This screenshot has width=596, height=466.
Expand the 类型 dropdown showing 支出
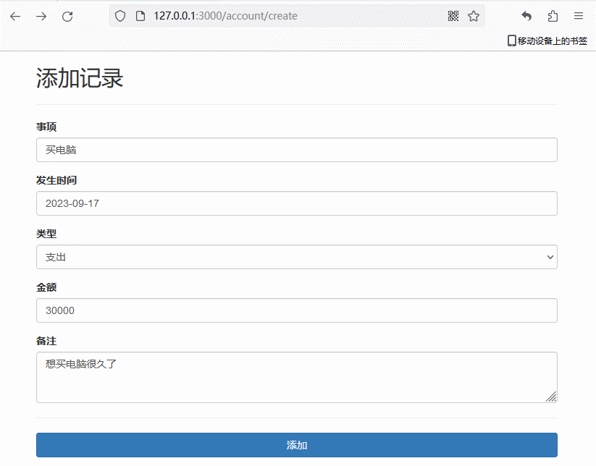point(296,257)
